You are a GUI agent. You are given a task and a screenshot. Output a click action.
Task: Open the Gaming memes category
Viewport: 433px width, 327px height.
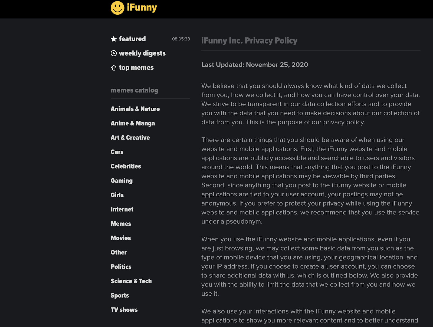click(122, 181)
